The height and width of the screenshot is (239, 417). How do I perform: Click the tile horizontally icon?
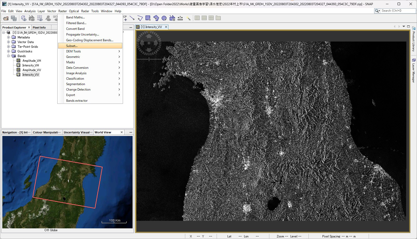(197, 18)
